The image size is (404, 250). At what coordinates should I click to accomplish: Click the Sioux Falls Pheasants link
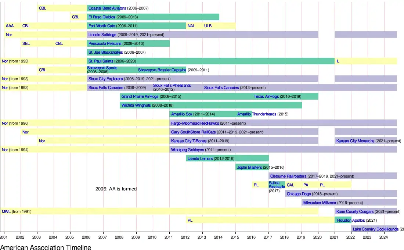[x=172, y=85]
